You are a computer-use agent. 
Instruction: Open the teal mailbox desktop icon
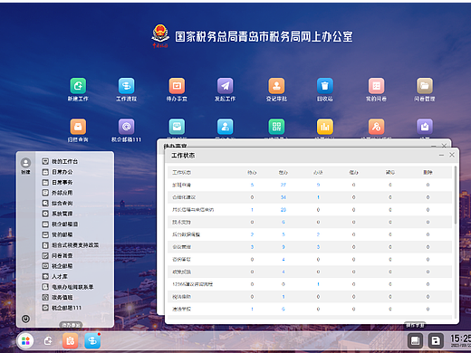pos(177,127)
